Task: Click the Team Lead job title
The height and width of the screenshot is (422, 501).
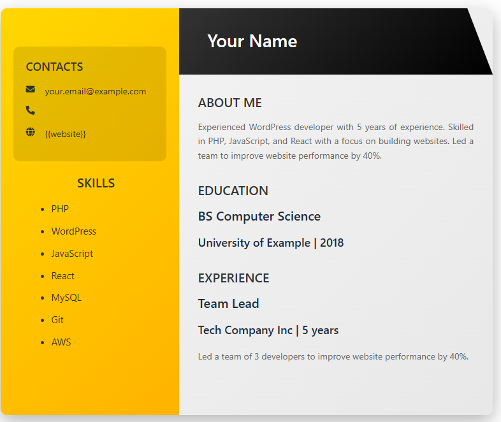Action: tap(228, 303)
